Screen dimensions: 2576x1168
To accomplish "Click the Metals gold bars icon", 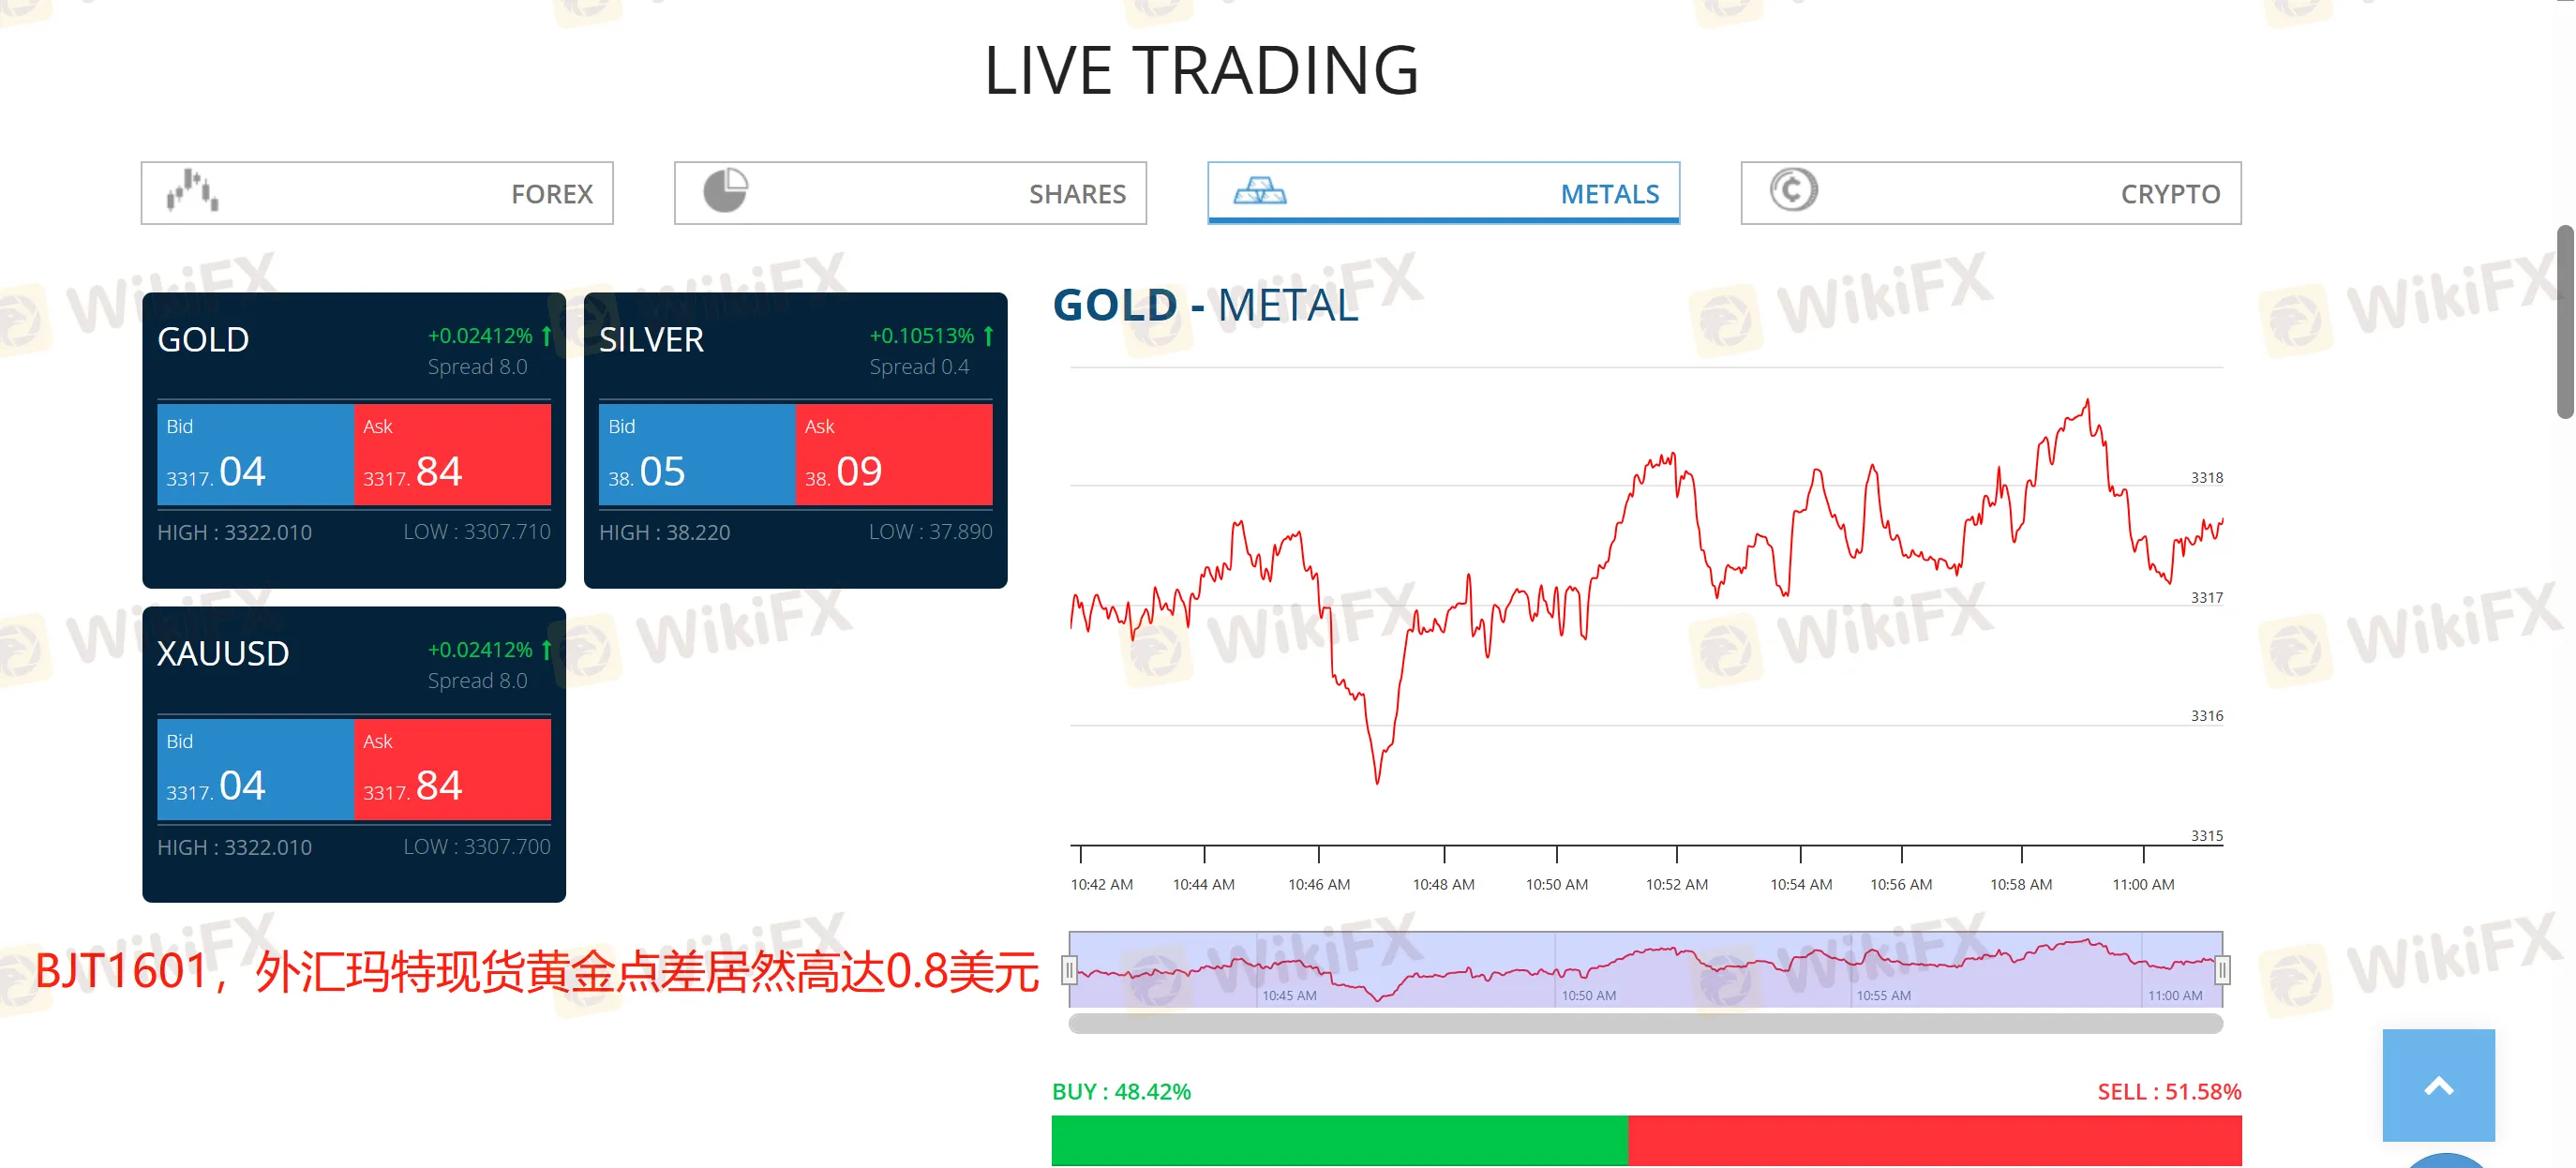I will (x=1259, y=191).
